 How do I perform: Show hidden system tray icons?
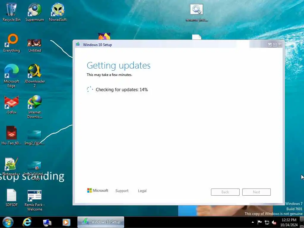click(x=253, y=222)
